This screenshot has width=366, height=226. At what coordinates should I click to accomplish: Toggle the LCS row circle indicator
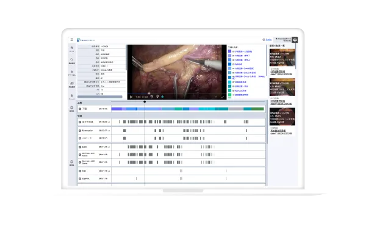pyautogui.click(x=80, y=147)
